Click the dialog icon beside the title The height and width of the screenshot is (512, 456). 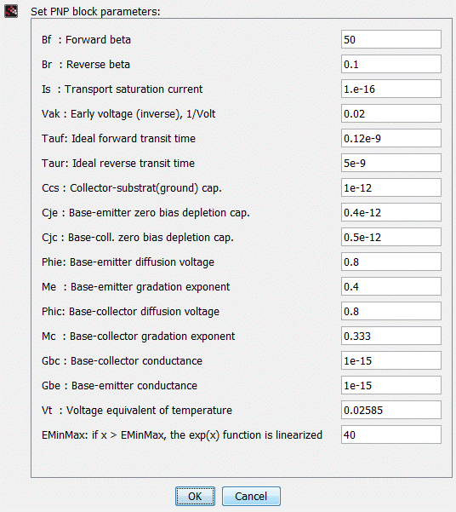(11, 11)
